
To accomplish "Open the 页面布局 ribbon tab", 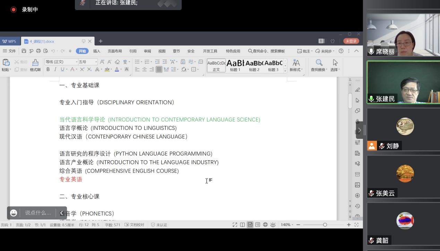I will click(x=115, y=51).
